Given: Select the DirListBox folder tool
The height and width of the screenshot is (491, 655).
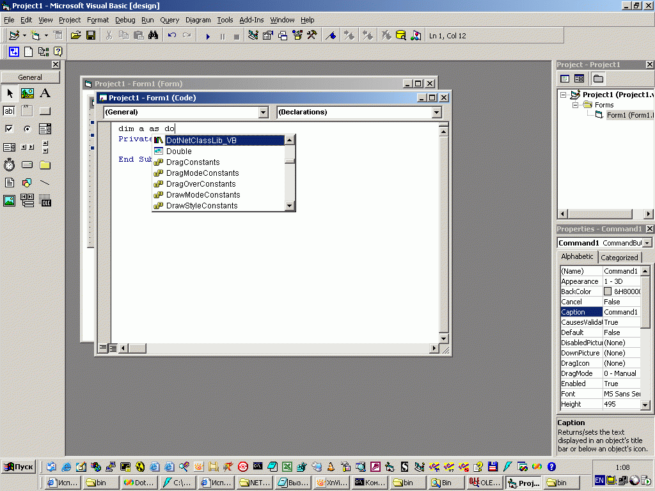Looking at the screenshot, I should 45,165.
